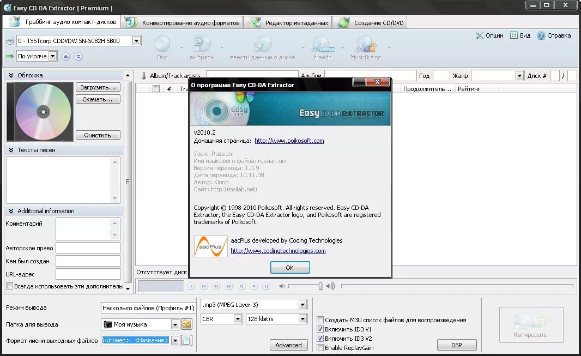Click the Справка help icon

coord(541,35)
